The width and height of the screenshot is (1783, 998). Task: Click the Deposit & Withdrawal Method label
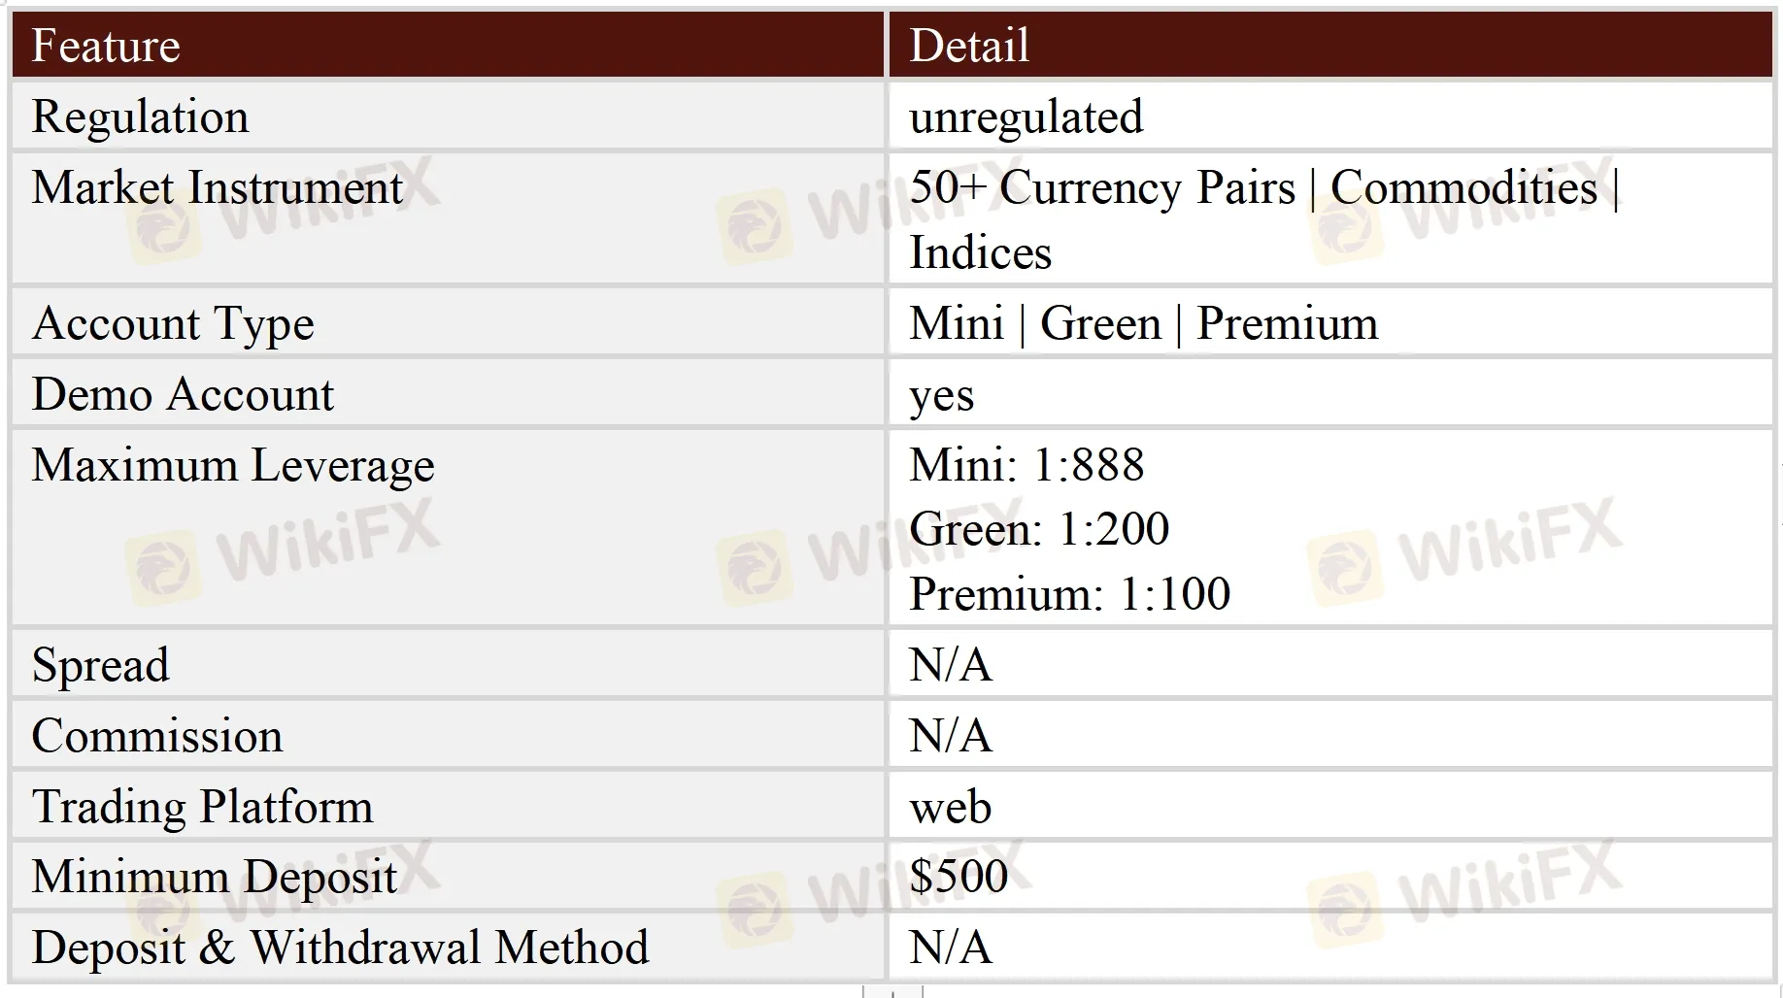coord(340,948)
